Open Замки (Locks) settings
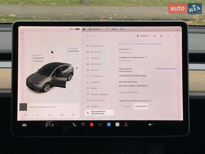 pyautogui.click(x=88, y=70)
